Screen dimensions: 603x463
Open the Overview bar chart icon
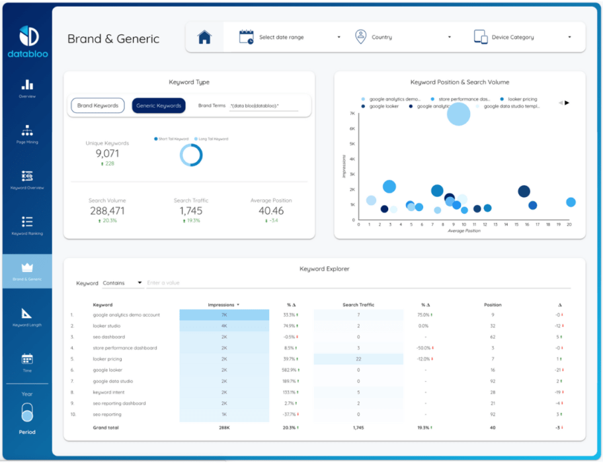point(27,84)
